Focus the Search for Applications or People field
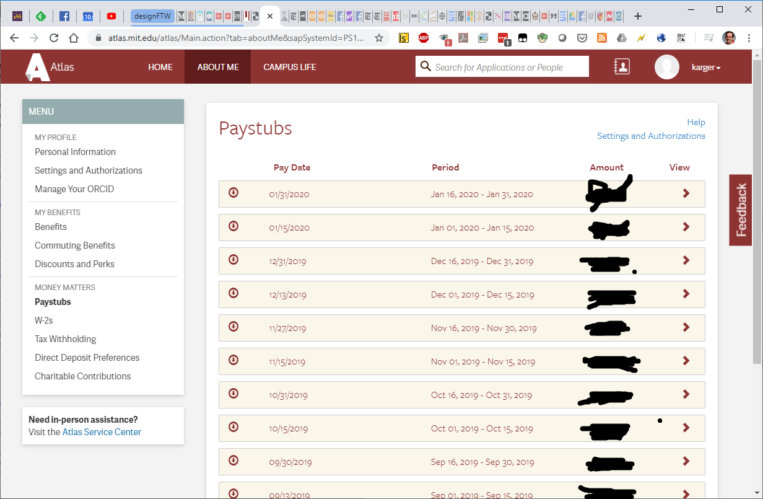Image resolution: width=763 pixels, height=499 pixels. (x=509, y=67)
